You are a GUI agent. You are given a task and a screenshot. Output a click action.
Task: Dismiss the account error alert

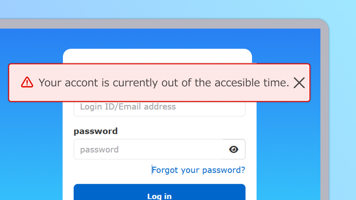point(299,83)
